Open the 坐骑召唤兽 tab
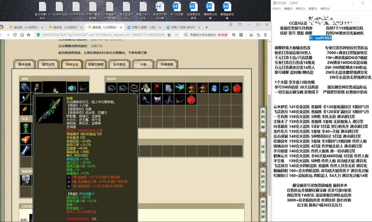The image size is (372, 222). click(95, 64)
